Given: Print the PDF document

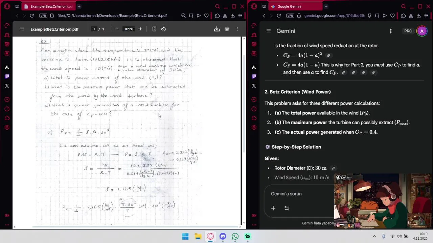Looking at the screenshot, I should [x=227, y=29].
